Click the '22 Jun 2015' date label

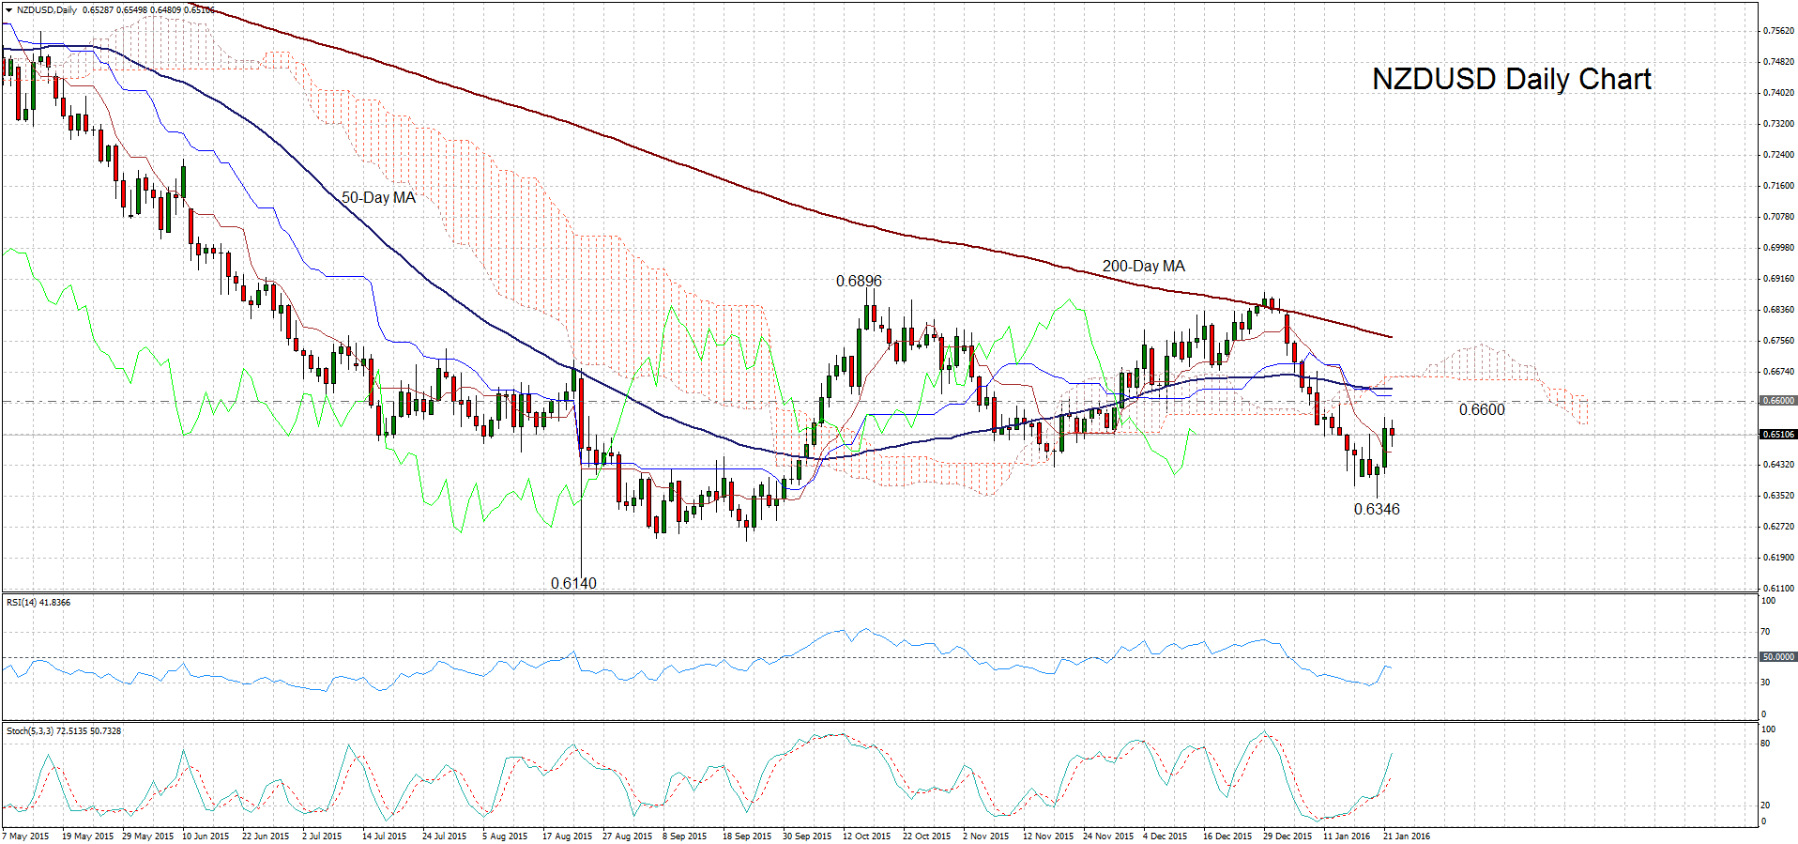(266, 836)
